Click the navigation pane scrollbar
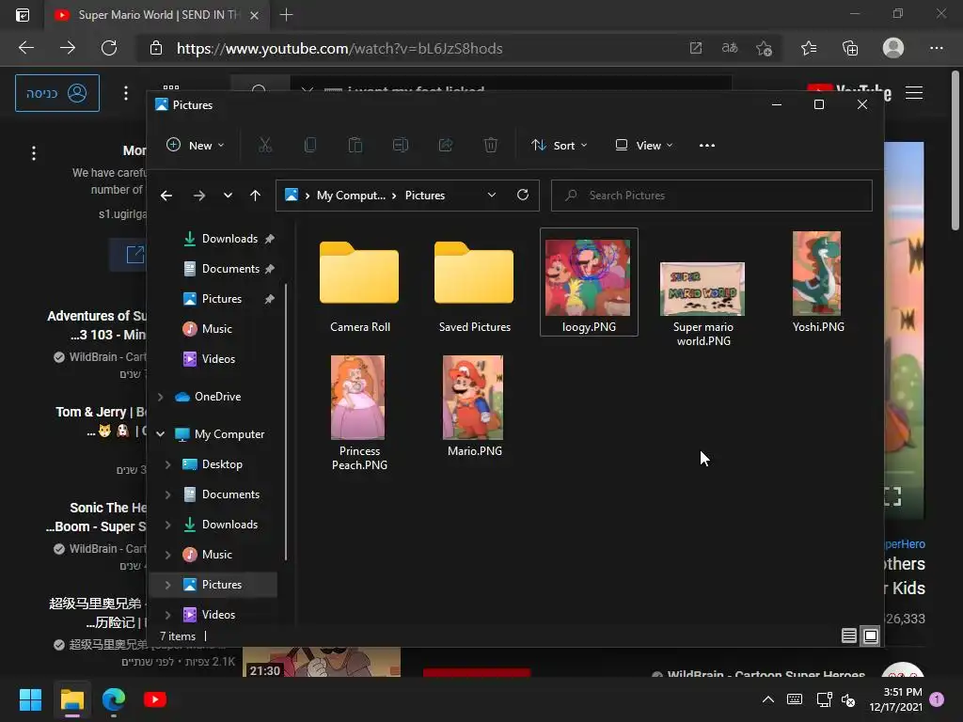This screenshot has width=963, height=722. 286,422
